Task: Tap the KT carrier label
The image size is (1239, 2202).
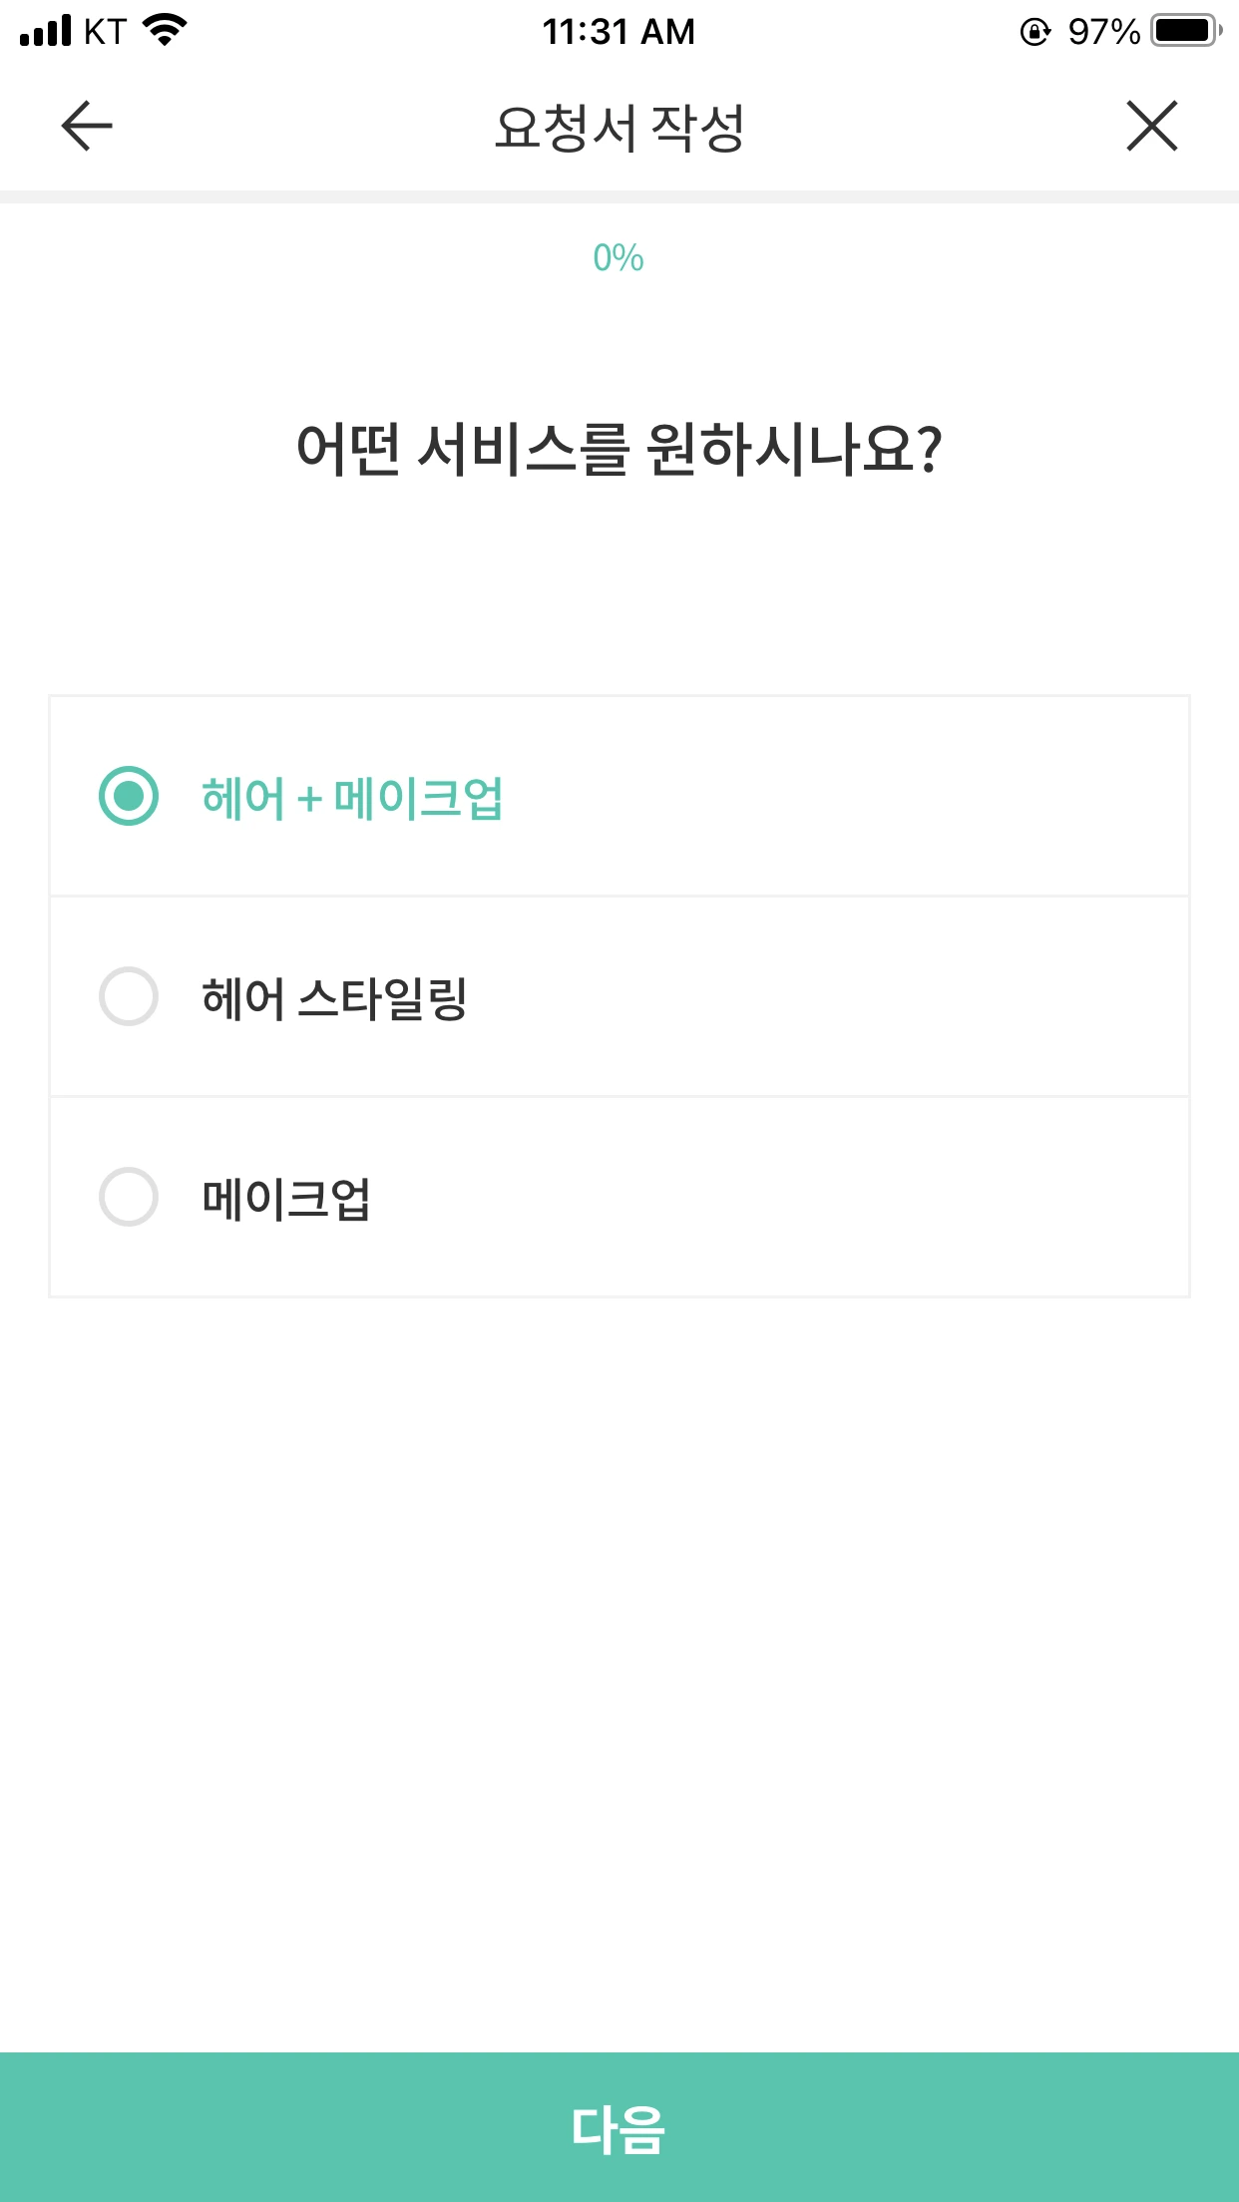Action: pyautogui.click(x=105, y=32)
